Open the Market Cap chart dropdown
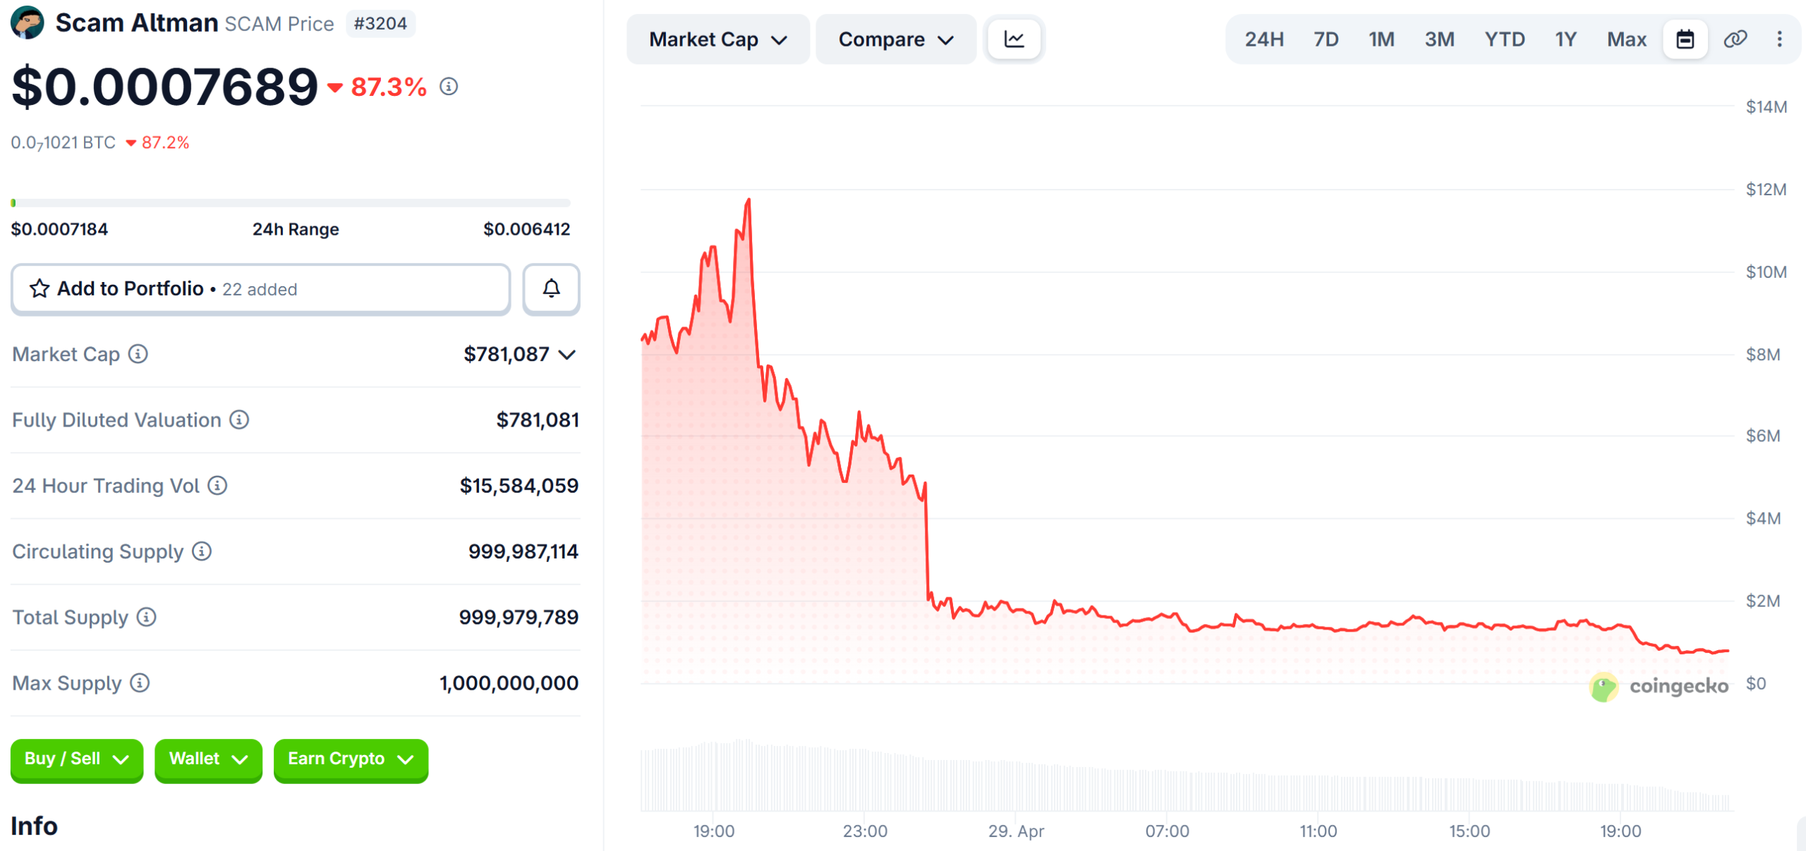This screenshot has width=1806, height=851. 717,39
